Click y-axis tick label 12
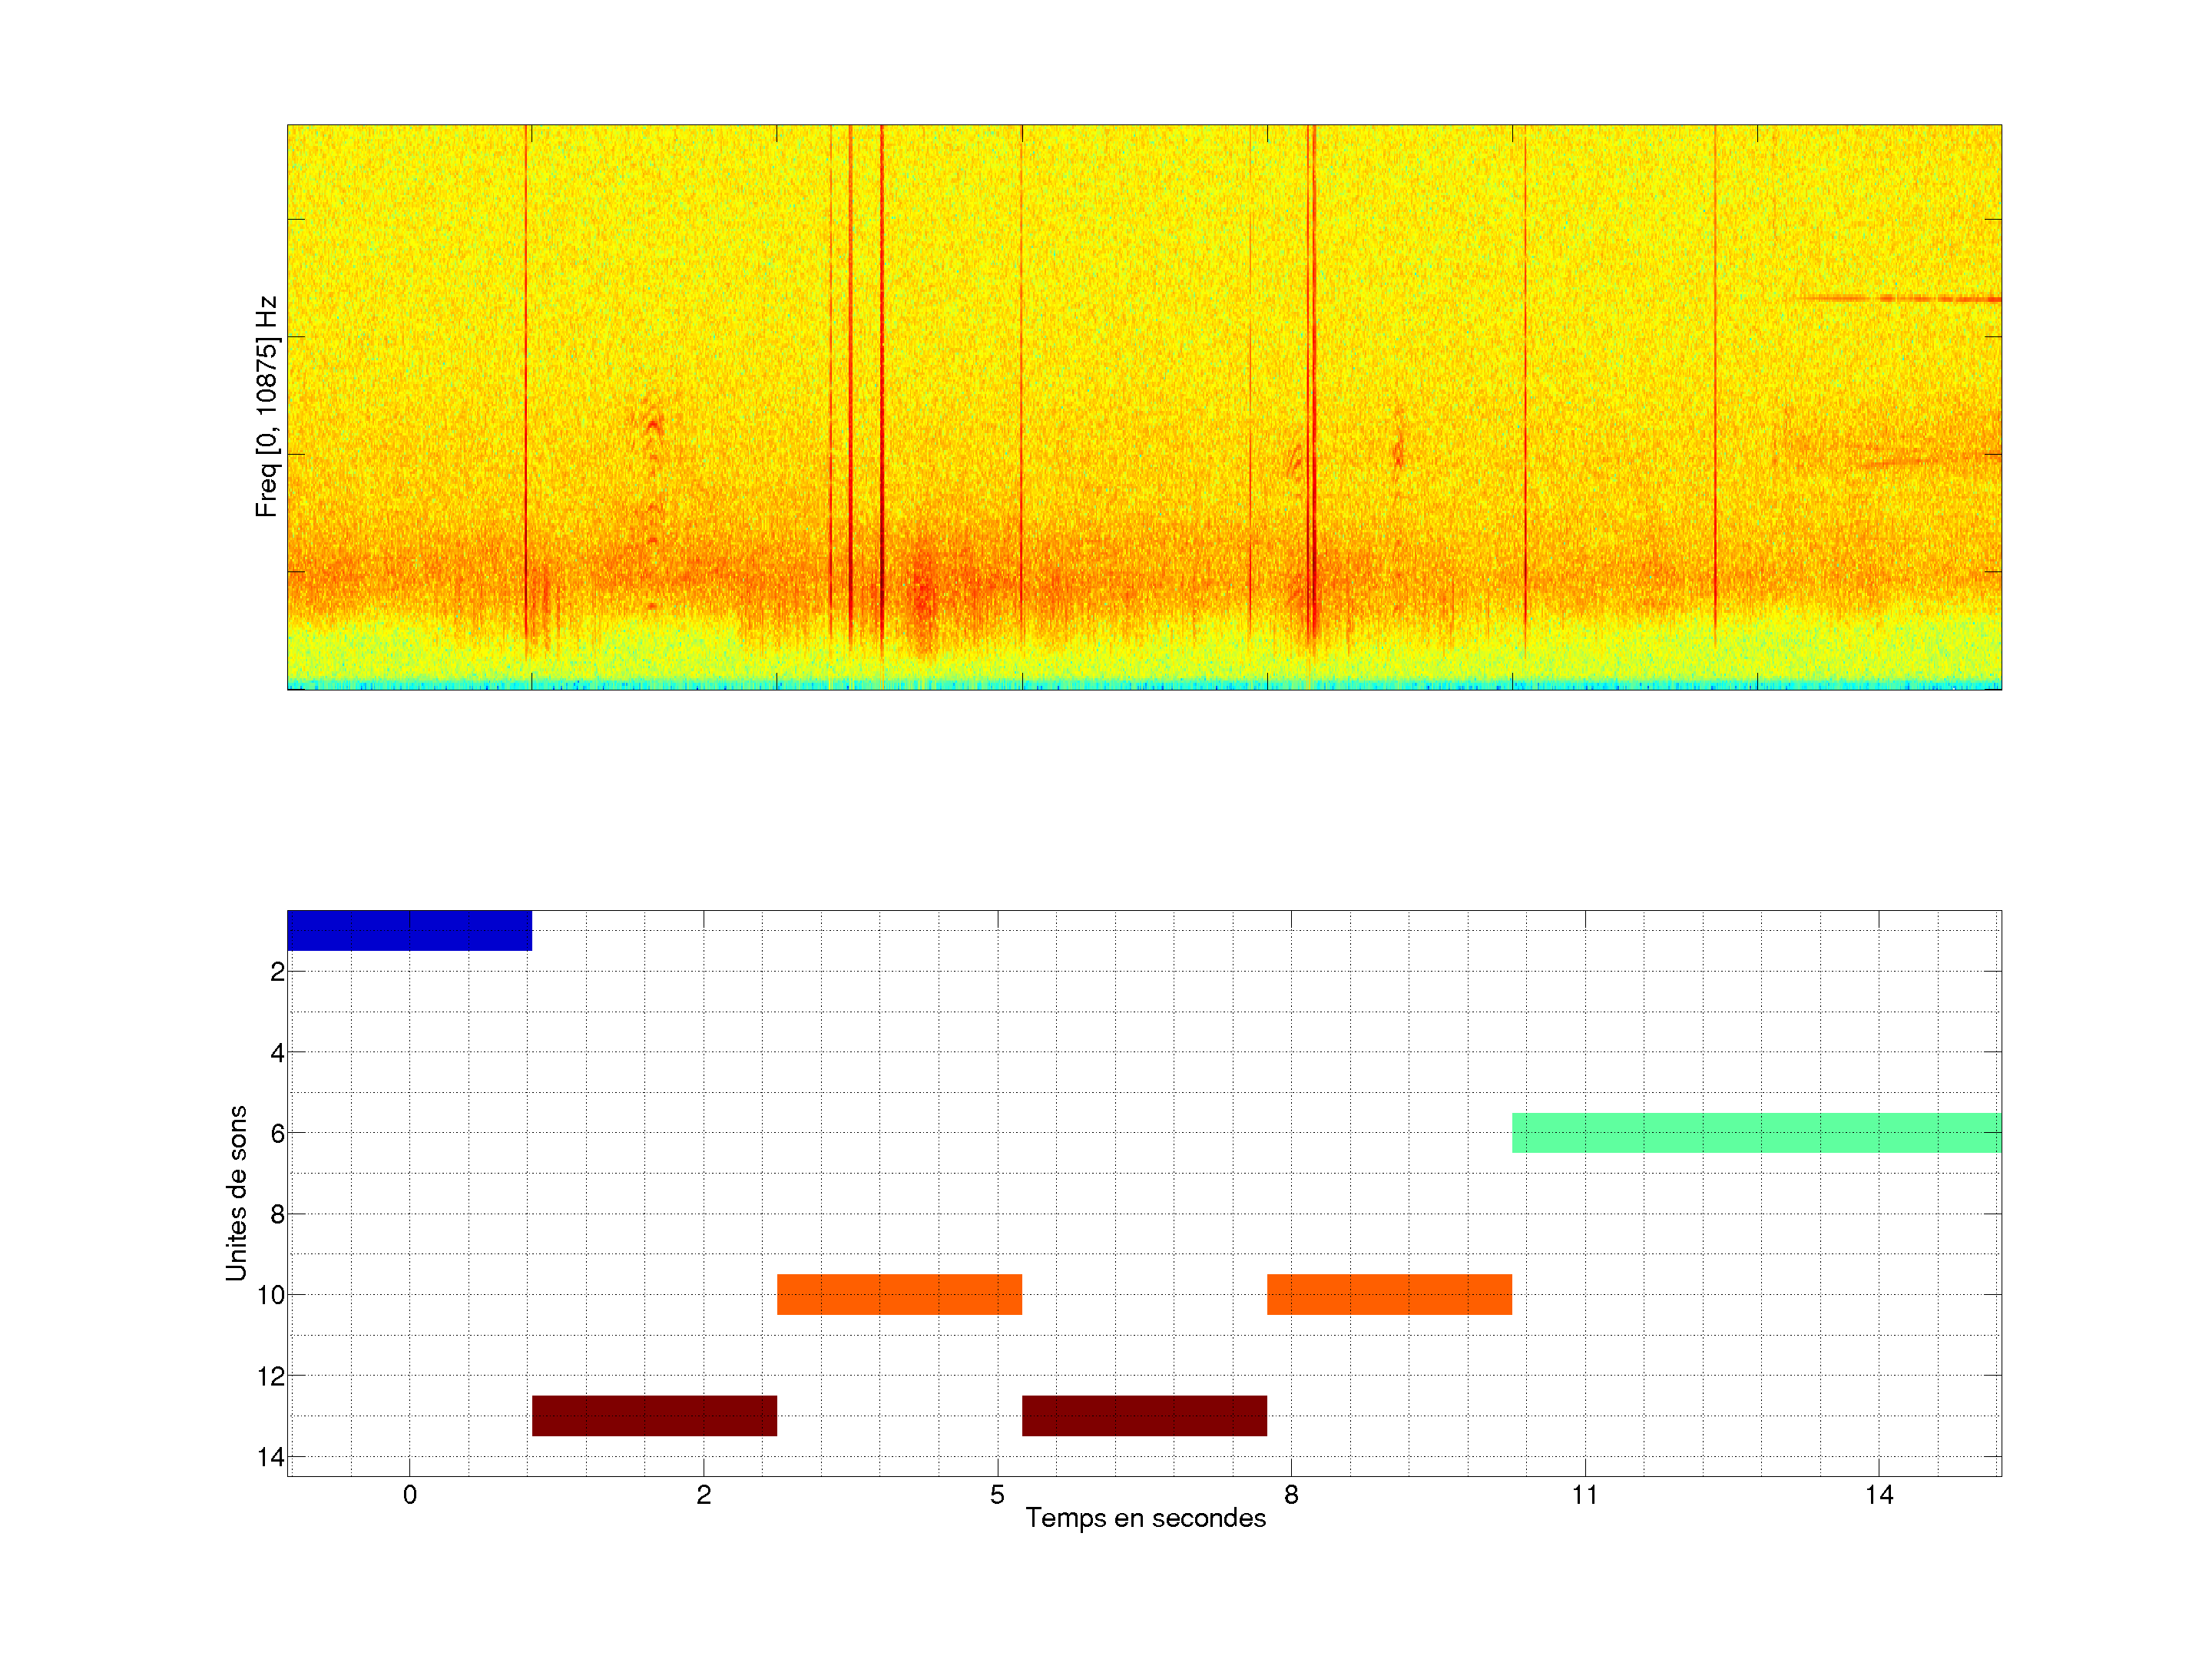The height and width of the screenshot is (1659, 2212). click(x=271, y=1377)
